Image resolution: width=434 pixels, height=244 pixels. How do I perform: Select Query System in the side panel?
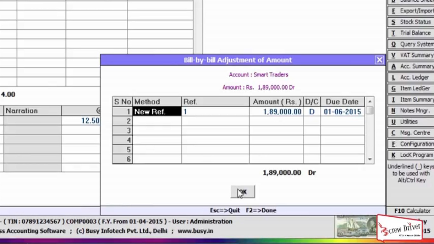(411, 44)
